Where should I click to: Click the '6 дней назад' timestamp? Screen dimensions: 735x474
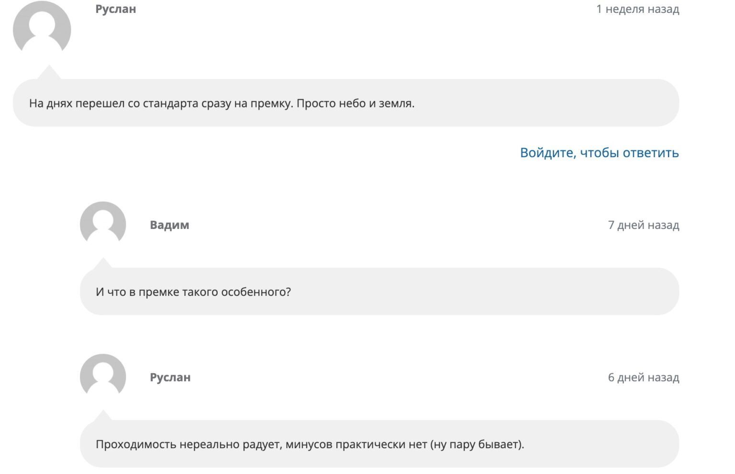[x=643, y=377]
